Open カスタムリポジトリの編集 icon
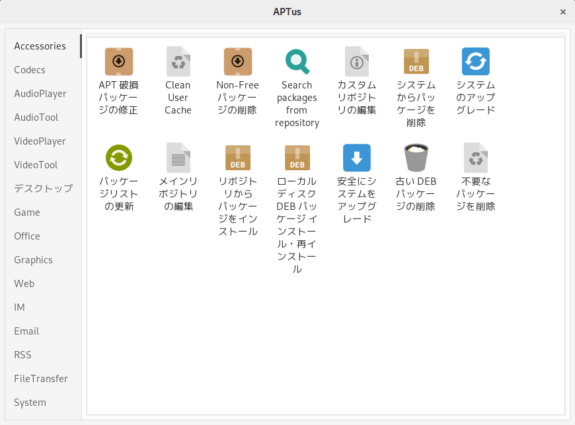Screen dimensions: 575x425 pyautogui.click(x=357, y=61)
